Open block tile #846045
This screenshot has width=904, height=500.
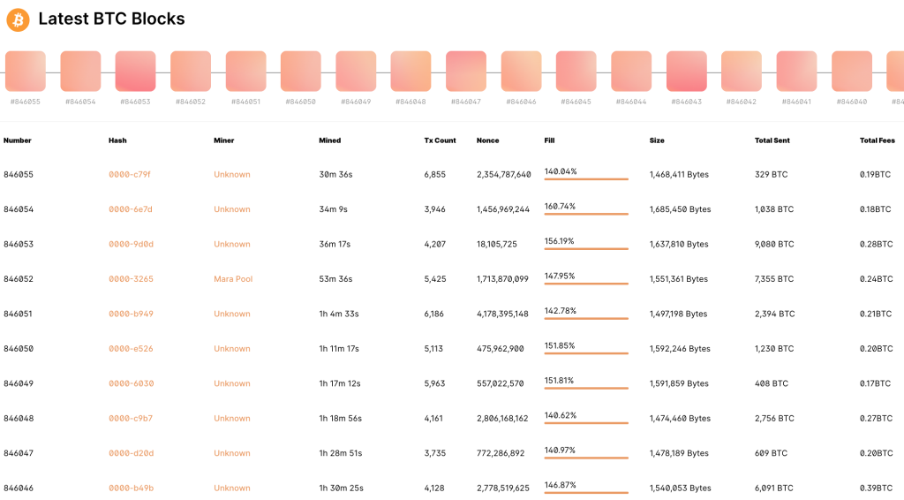click(576, 72)
